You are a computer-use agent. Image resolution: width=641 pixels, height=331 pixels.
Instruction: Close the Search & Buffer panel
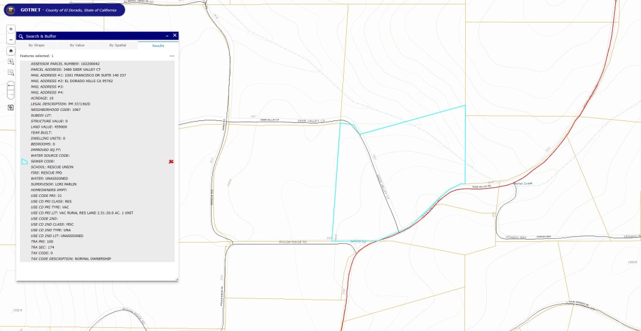coord(175,36)
